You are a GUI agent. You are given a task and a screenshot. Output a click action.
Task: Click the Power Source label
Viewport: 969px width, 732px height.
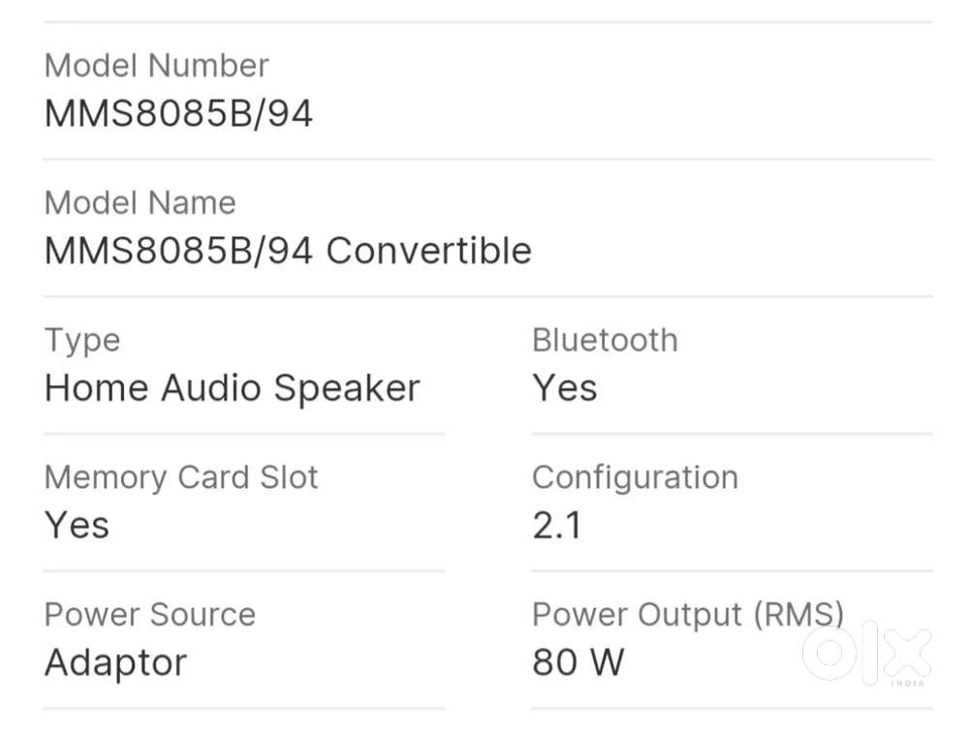point(150,615)
